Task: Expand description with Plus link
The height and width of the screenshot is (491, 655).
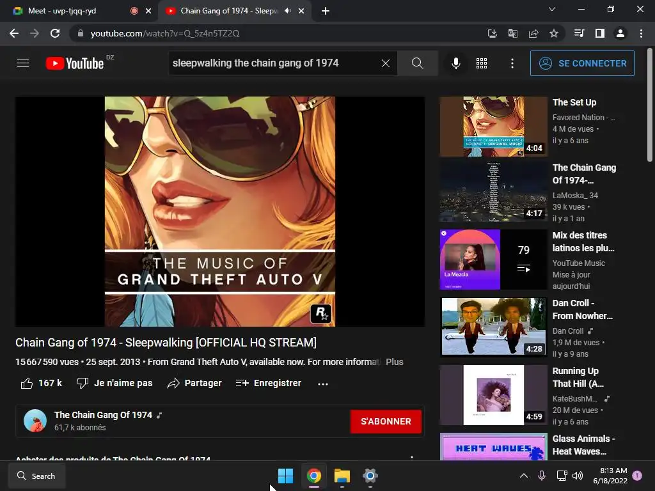Action: pos(394,362)
